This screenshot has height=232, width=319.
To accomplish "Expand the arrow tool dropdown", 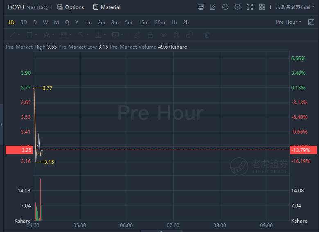I will click(88, 35).
